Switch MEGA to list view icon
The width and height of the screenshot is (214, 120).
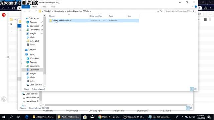[205, 20]
